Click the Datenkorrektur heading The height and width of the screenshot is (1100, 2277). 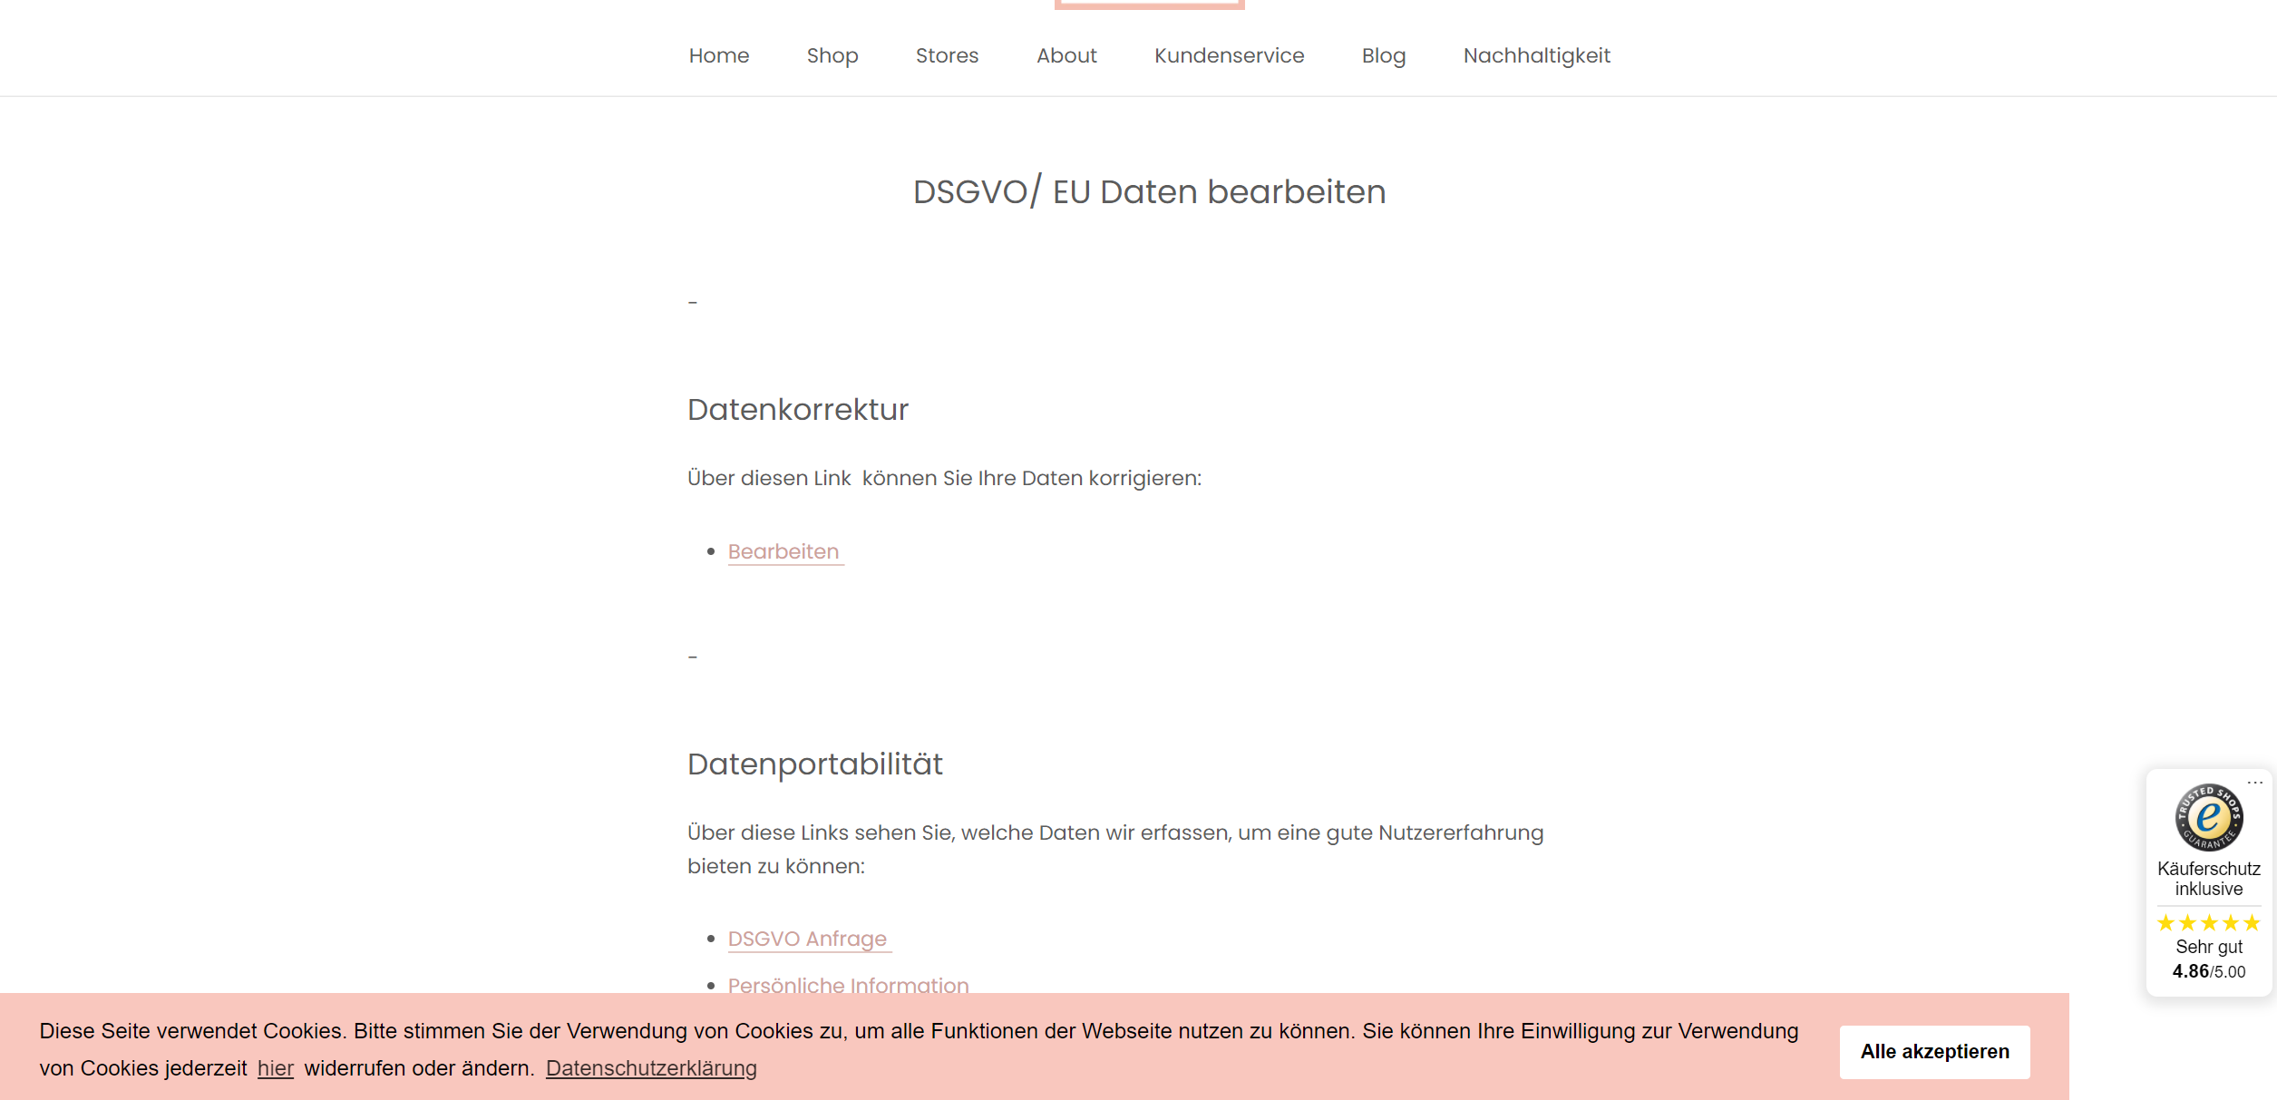(x=797, y=410)
